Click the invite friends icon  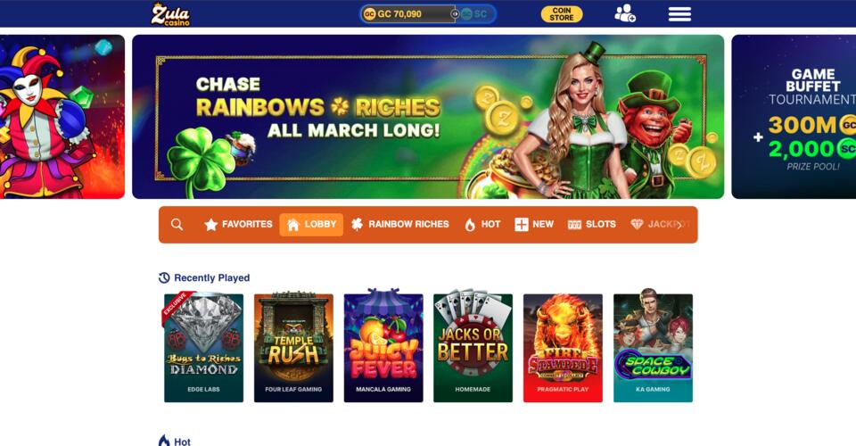point(625,13)
